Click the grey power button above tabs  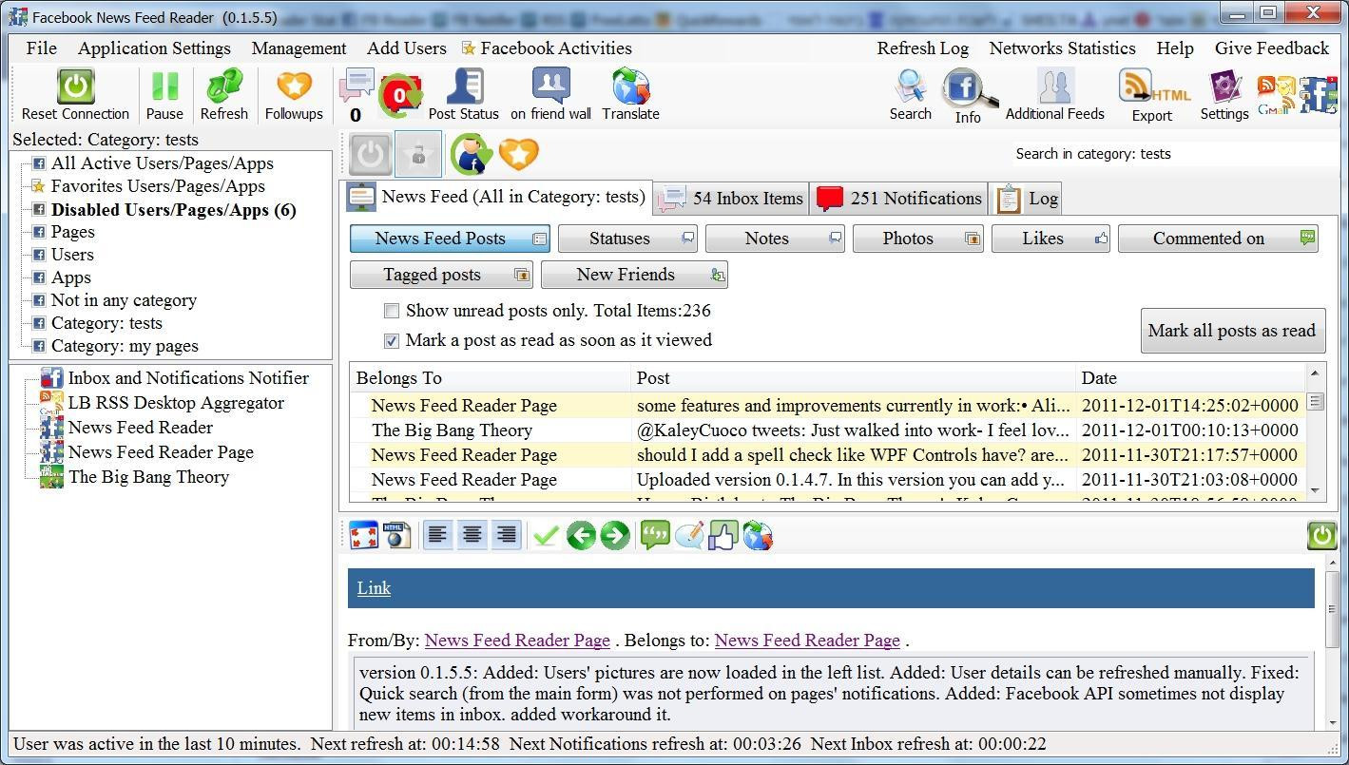370,154
